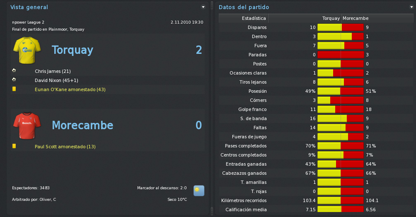Click the goal ball icon beside Chris James
The width and height of the screenshot is (416, 217).
click(x=14, y=70)
